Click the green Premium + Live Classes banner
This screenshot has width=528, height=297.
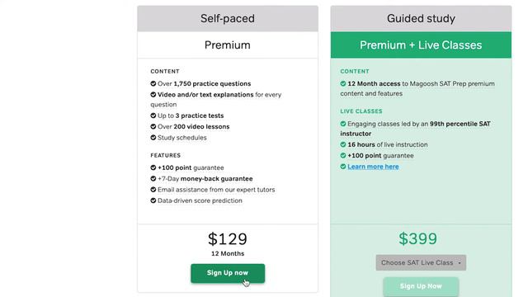tap(421, 45)
